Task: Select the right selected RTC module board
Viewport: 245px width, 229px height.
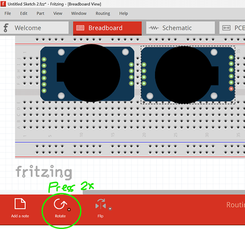Action: click(x=188, y=75)
